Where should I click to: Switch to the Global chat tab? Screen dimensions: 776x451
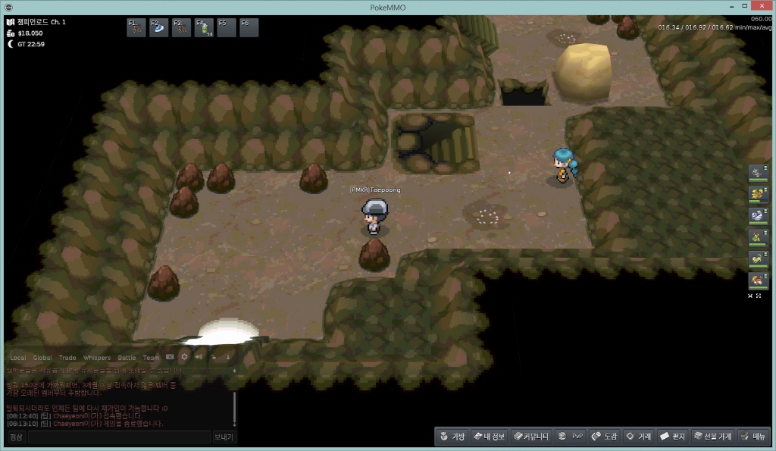[42, 358]
